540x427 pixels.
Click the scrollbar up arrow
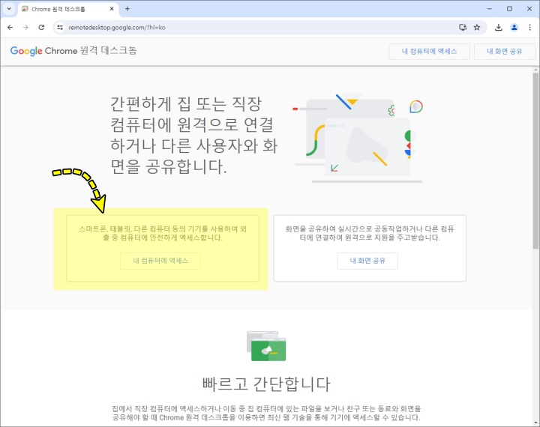[x=535, y=70]
